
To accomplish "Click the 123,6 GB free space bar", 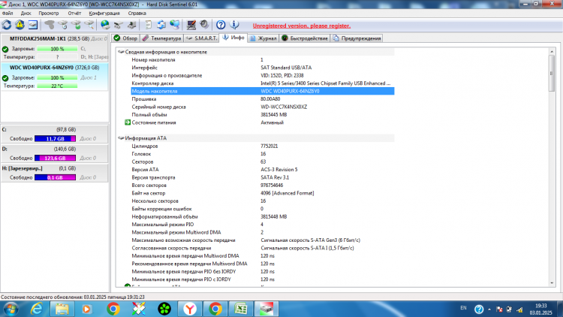I will tap(55, 158).
